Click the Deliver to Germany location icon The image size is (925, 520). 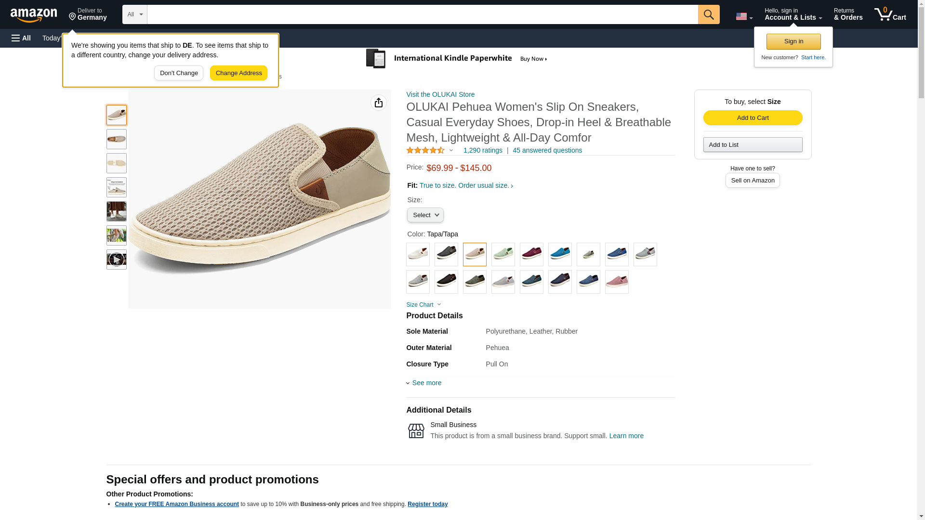[x=73, y=17]
